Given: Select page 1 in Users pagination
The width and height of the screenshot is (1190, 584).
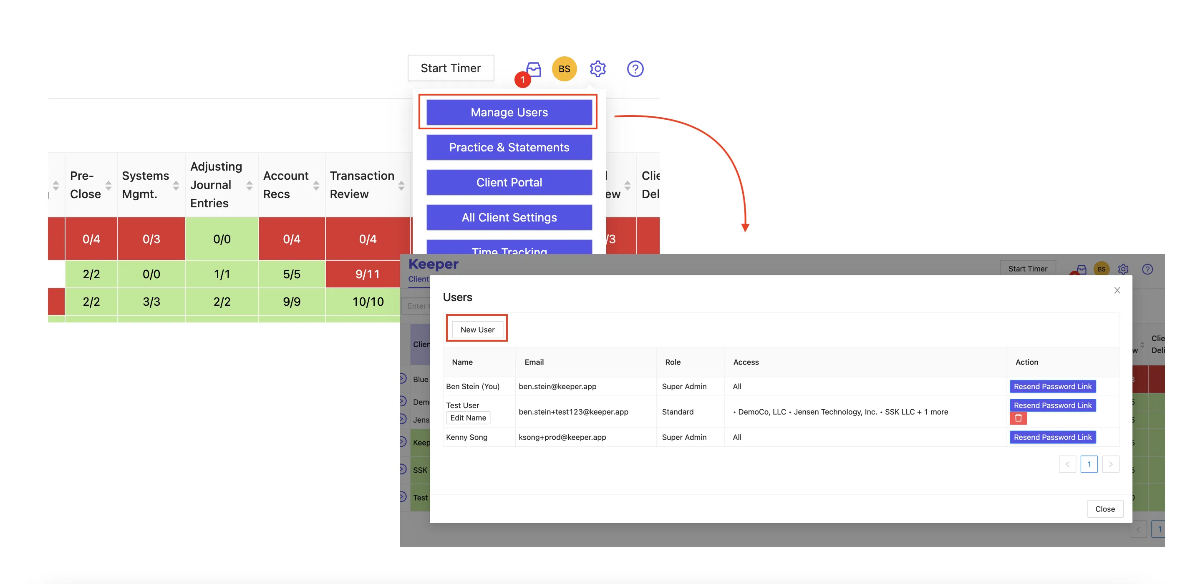Looking at the screenshot, I should [x=1089, y=464].
